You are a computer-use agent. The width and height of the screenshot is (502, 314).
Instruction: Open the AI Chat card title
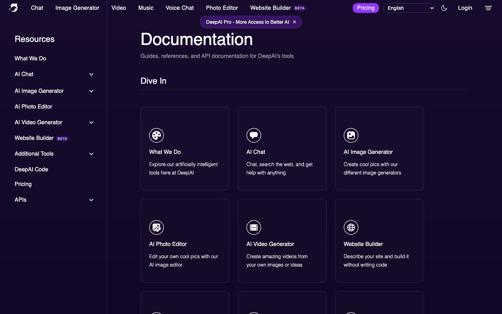point(256,152)
